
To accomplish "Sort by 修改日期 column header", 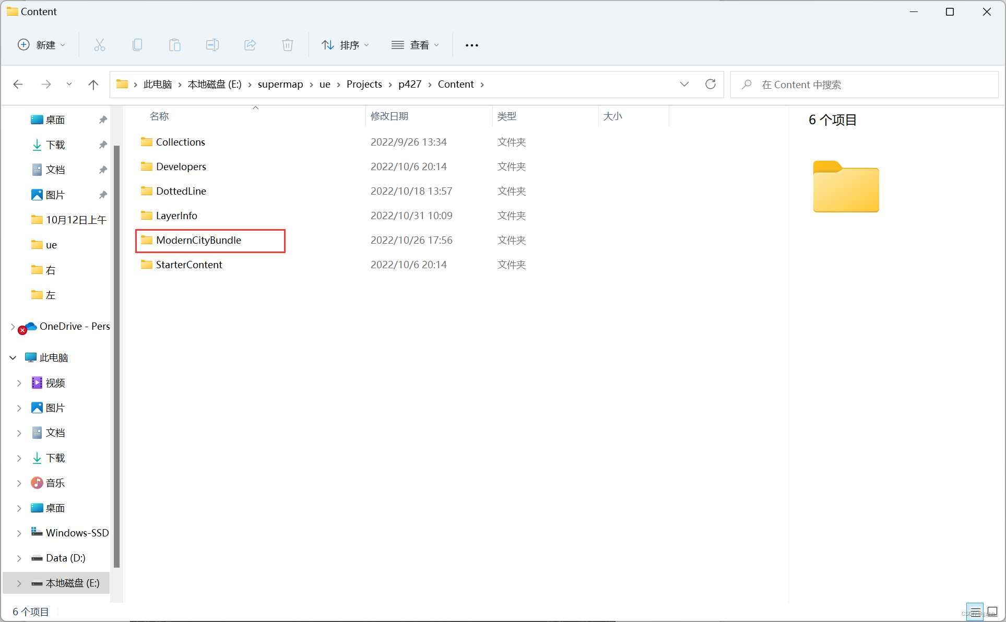I will point(389,116).
